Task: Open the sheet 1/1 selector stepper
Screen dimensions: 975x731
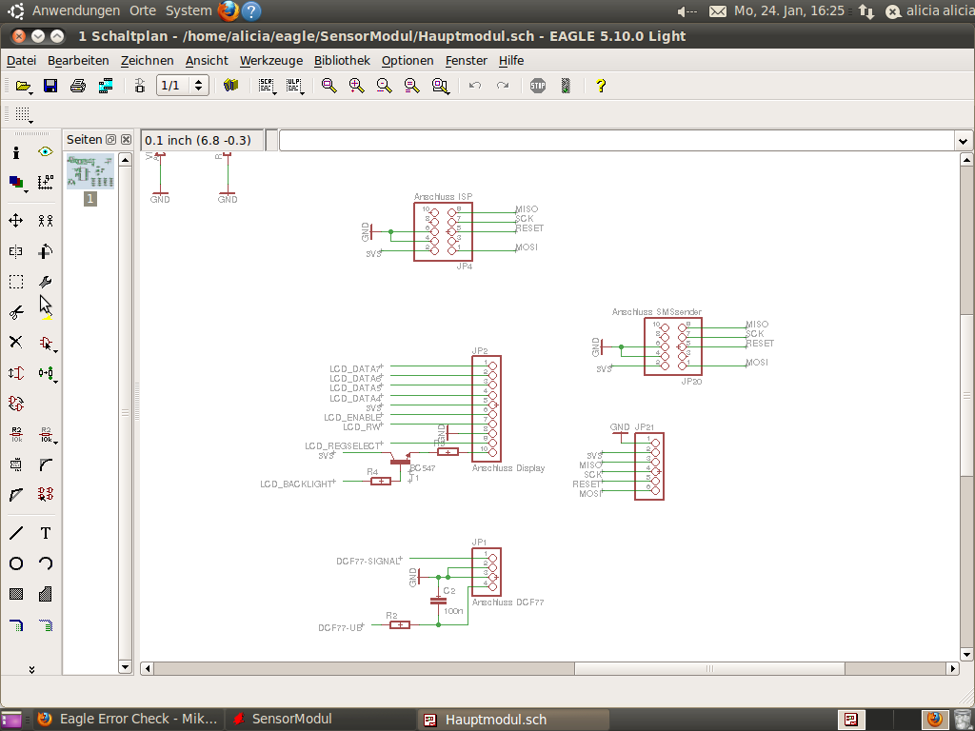Action: 198,86
